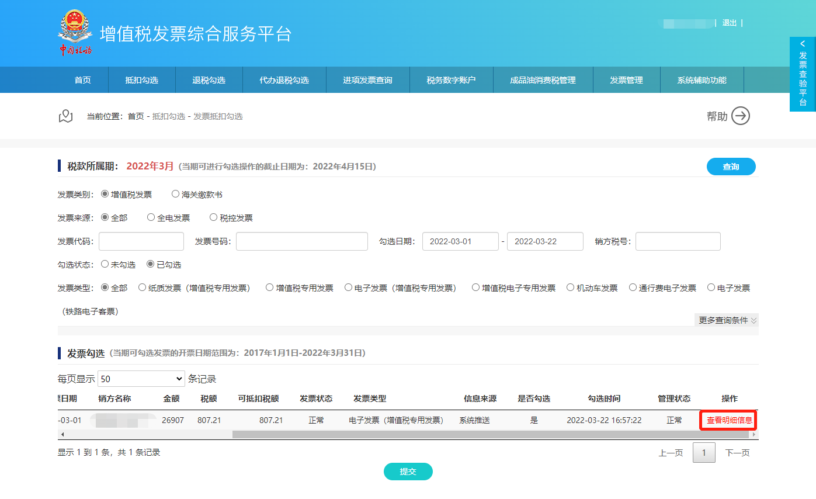
Task: Click the timestamp cell 2022-03-22 16:57:22
Action: pos(604,420)
